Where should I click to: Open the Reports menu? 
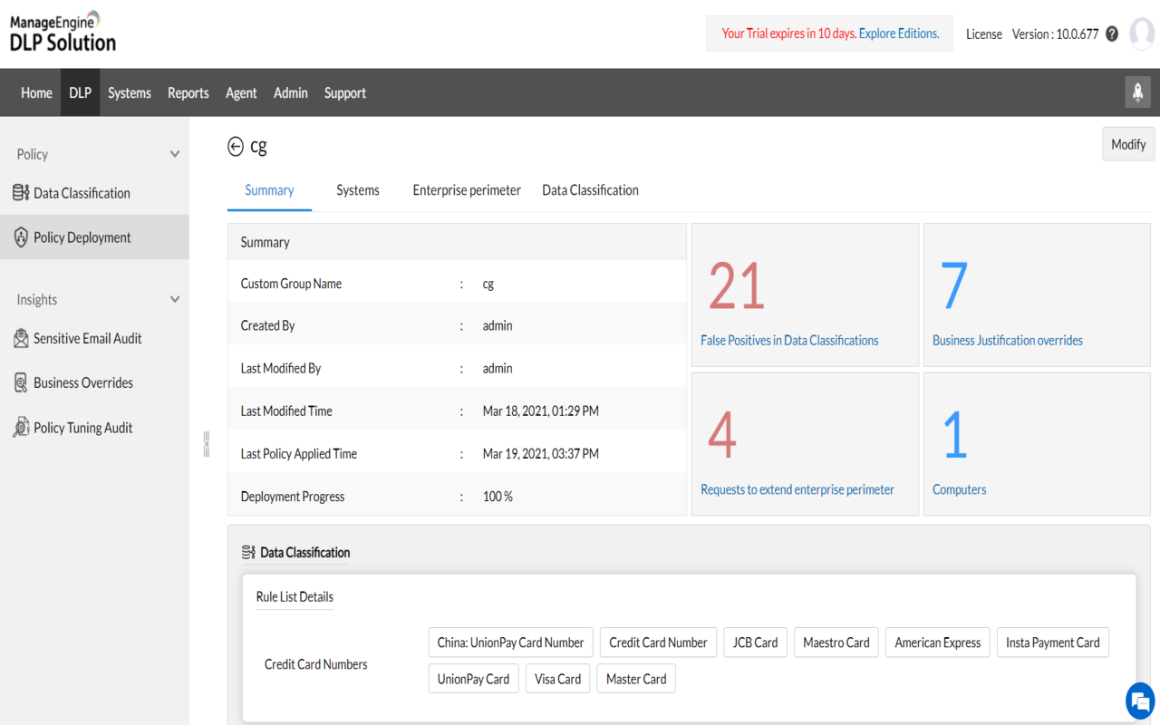(188, 92)
